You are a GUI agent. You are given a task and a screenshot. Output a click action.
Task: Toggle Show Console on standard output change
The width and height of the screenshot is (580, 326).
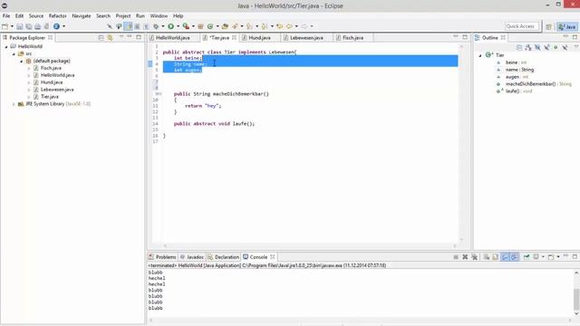click(x=506, y=257)
